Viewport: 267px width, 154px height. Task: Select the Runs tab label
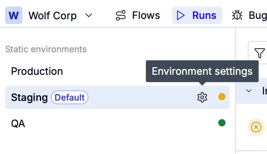[204, 15]
